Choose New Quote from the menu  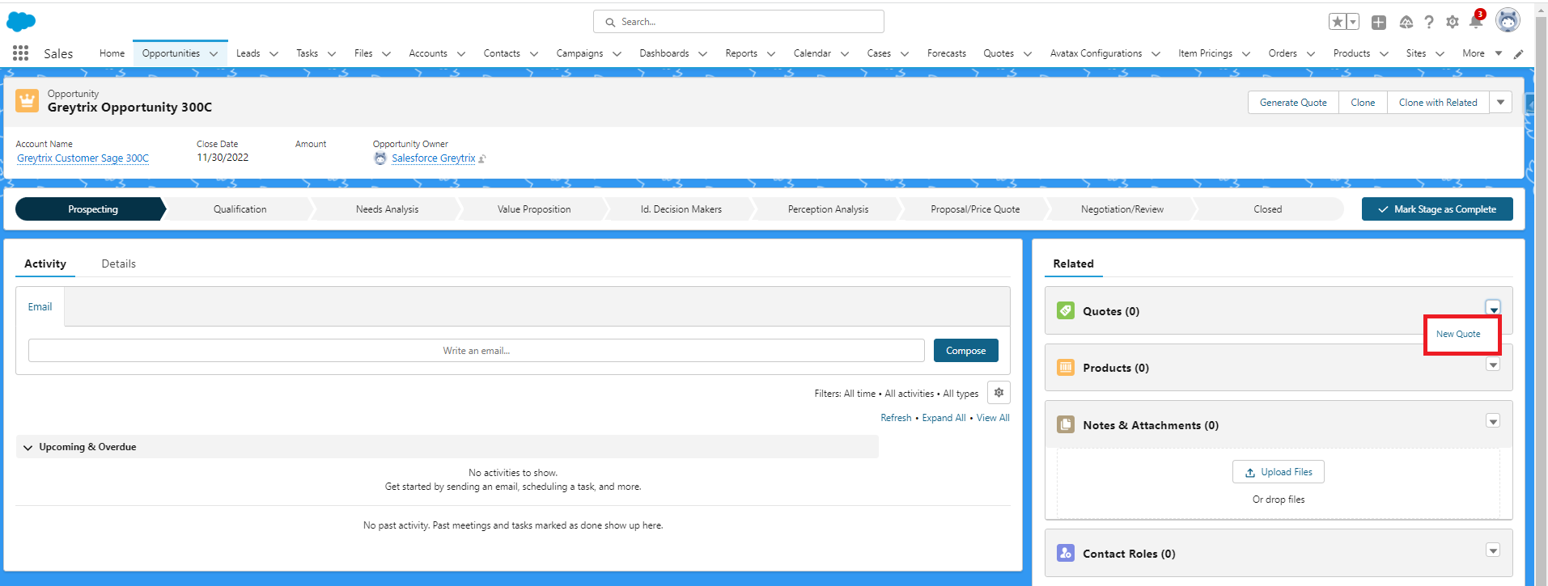click(x=1458, y=334)
